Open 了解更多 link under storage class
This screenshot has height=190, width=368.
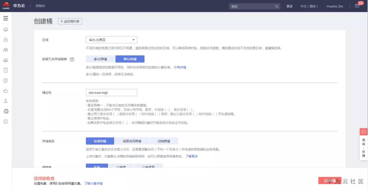pyautogui.click(x=191, y=156)
